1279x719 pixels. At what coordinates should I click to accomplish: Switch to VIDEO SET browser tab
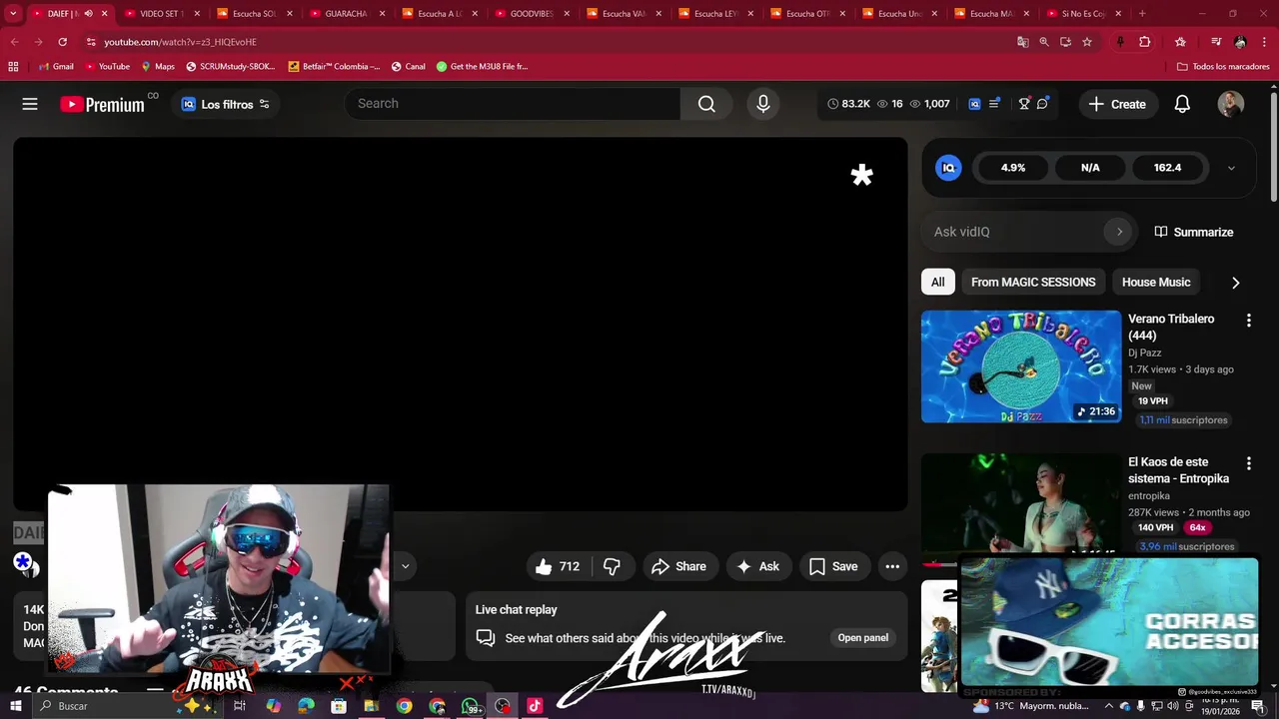[162, 14]
